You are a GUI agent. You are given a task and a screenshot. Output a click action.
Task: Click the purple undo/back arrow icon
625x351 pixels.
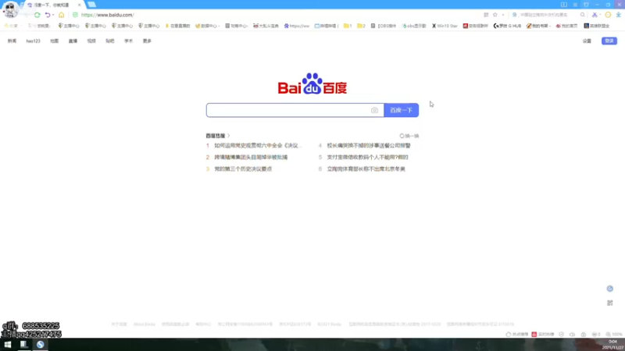tap(48, 15)
